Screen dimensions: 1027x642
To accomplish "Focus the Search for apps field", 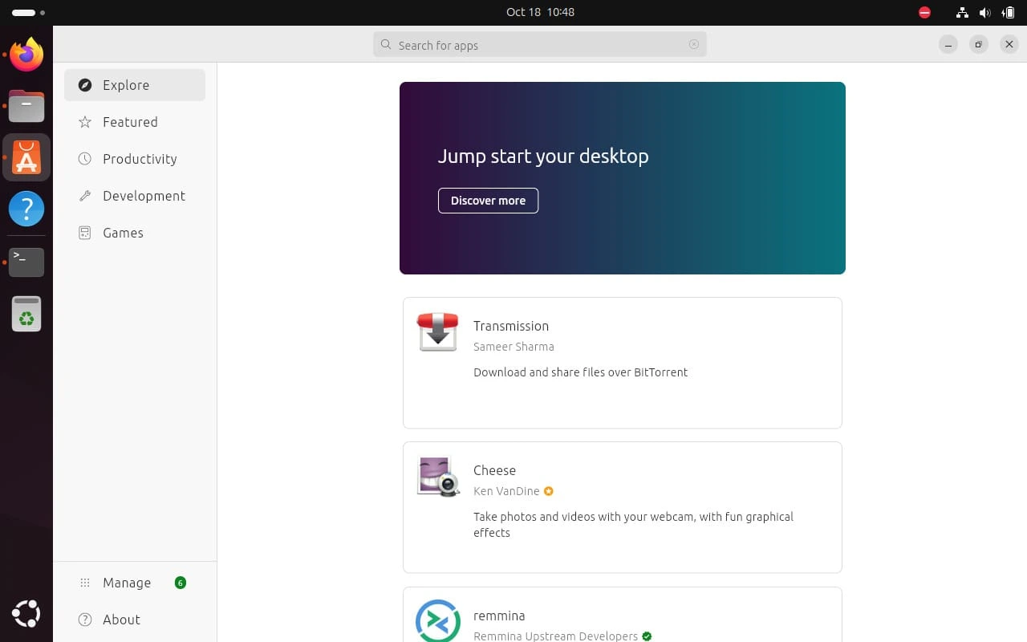I will [x=540, y=45].
